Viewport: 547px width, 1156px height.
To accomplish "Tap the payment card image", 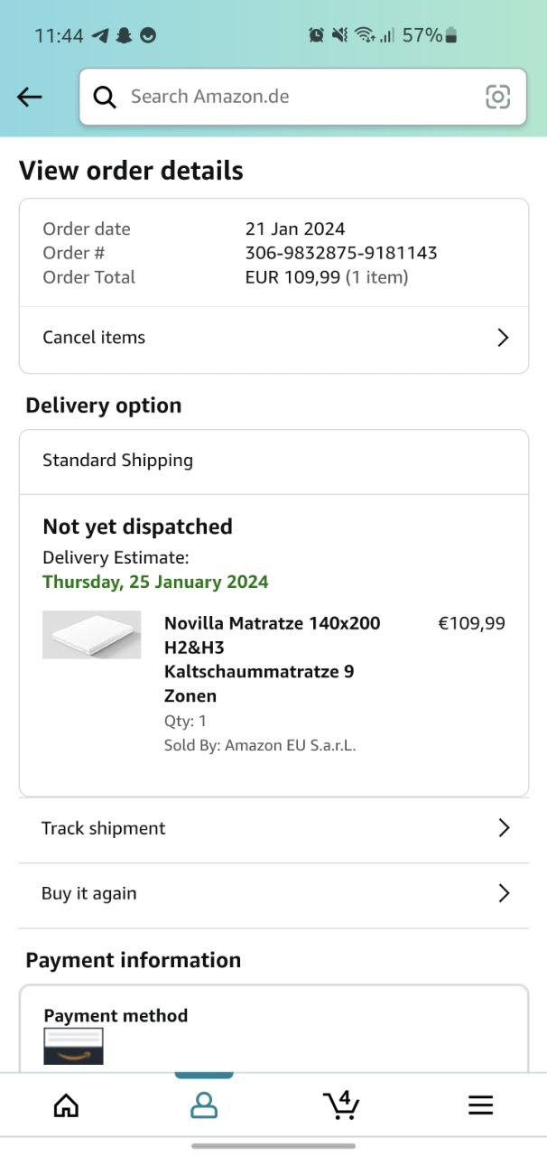I will click(x=73, y=1046).
